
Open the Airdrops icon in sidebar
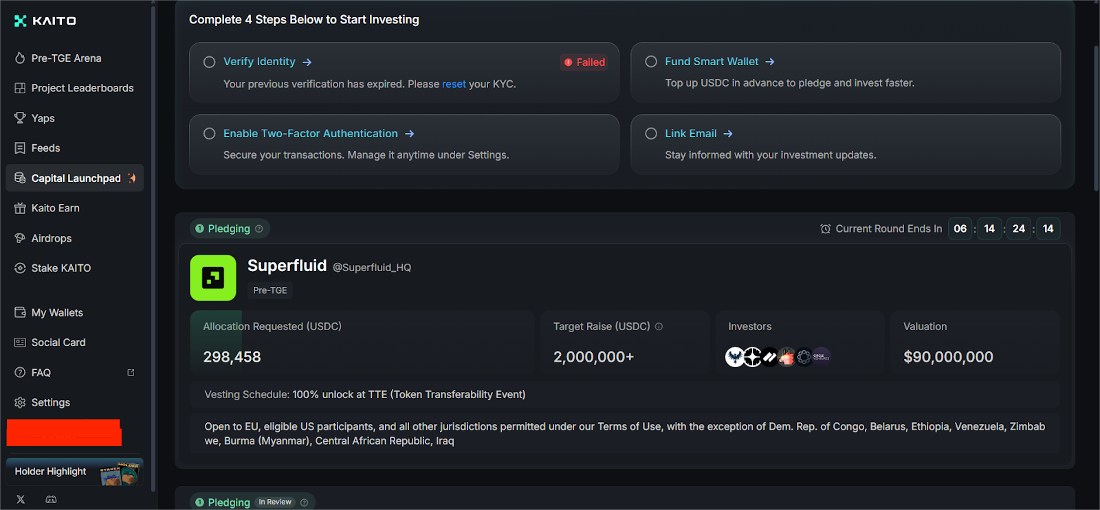pos(20,237)
